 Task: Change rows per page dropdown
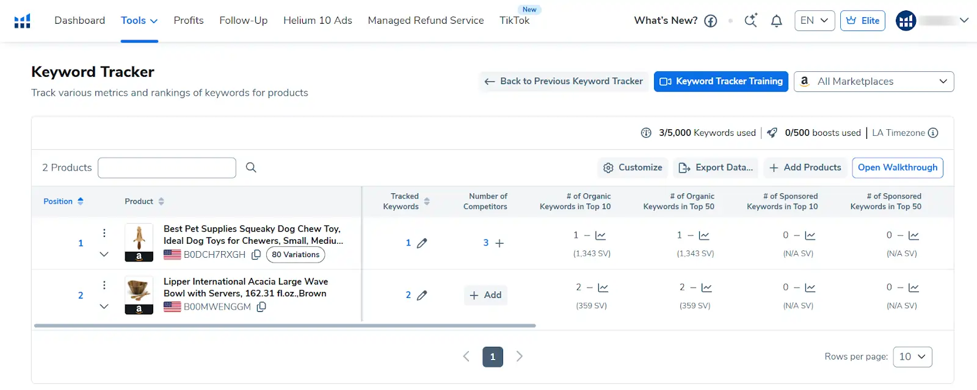(x=912, y=356)
